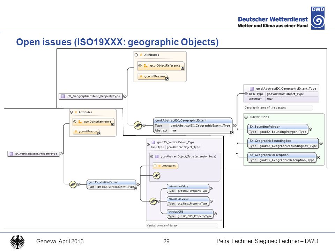Click the German eagle emblem in footer

17,242
